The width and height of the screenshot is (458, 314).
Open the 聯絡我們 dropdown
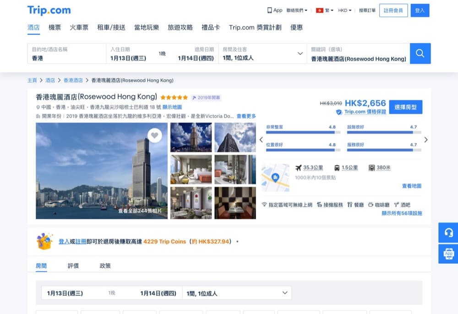297,10
